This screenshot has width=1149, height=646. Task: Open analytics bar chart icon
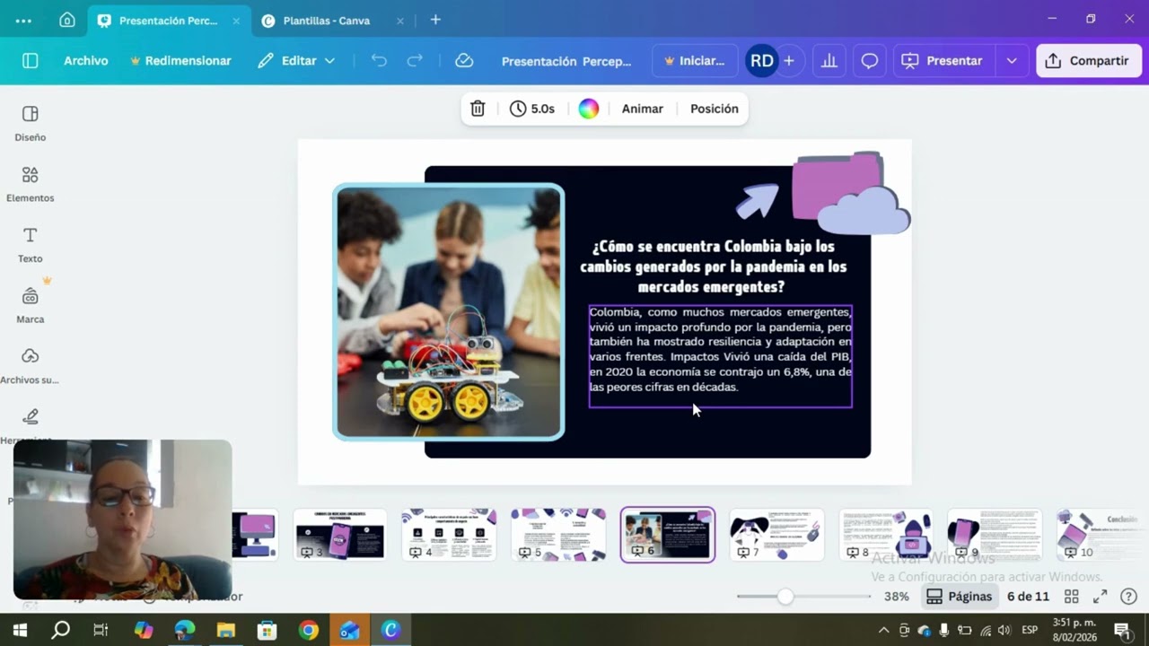tap(829, 61)
